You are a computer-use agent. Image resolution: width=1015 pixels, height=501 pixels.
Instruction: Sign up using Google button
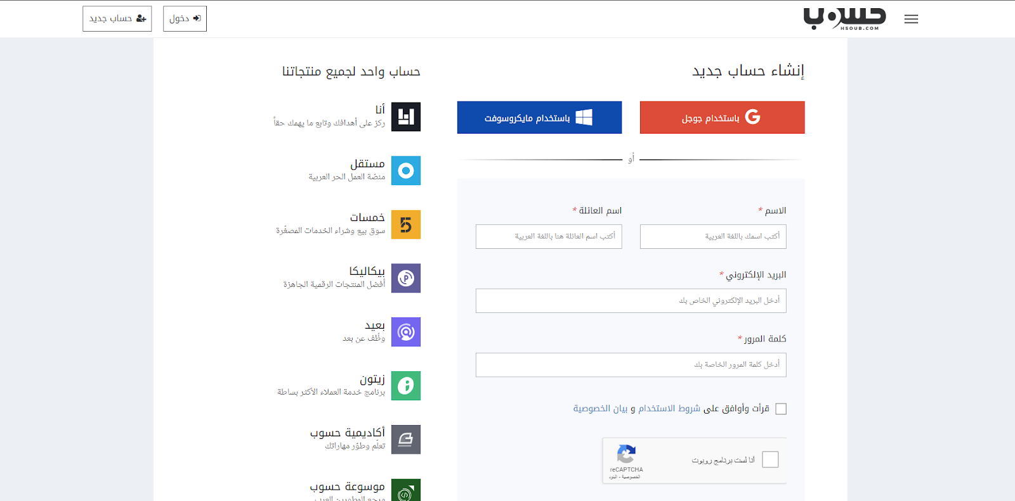(x=723, y=117)
